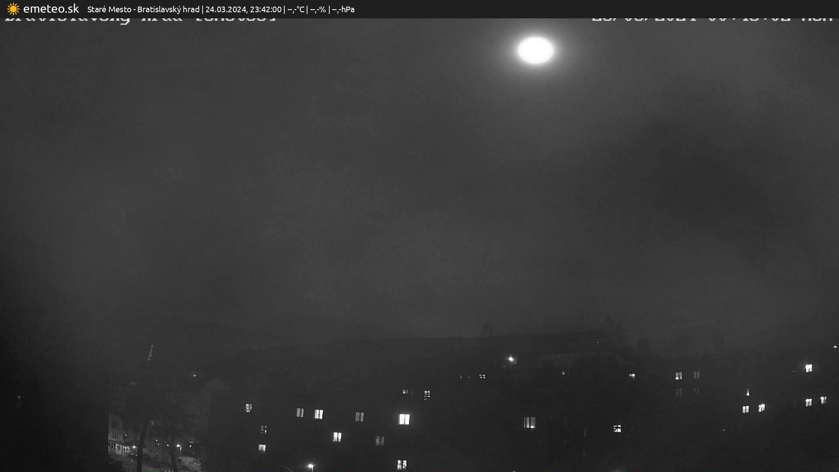Image resolution: width=839 pixels, height=472 pixels.
Task: Click the Staré Mesto - Bratislavský hrad title
Action: 143,9
